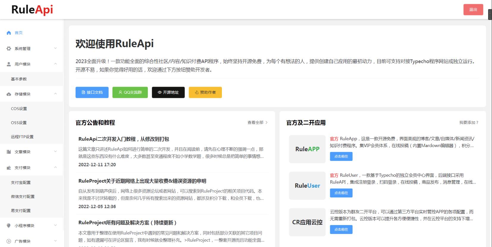Image resolution: width=492 pixels, height=247 pixels.
Task: Click the article module icon
Action: pyautogui.click(x=9, y=152)
